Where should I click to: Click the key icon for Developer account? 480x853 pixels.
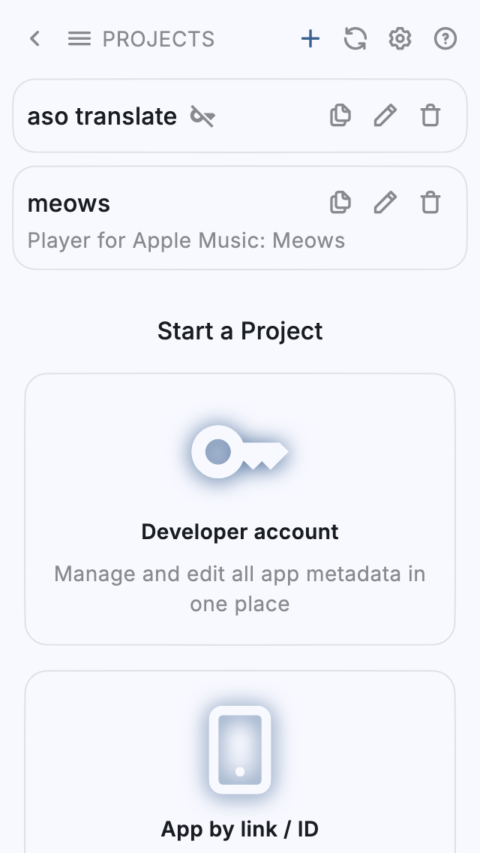click(x=239, y=452)
